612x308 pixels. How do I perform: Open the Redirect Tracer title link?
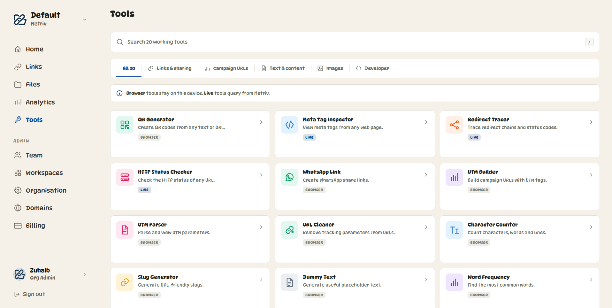coord(488,119)
